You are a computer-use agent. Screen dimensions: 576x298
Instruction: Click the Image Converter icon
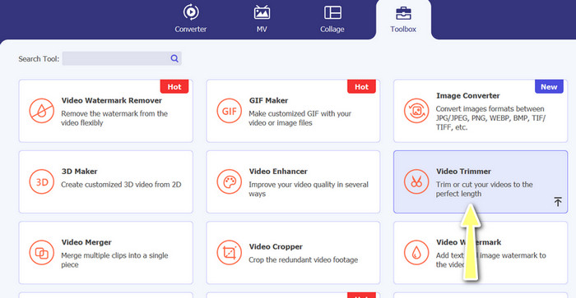point(416,111)
